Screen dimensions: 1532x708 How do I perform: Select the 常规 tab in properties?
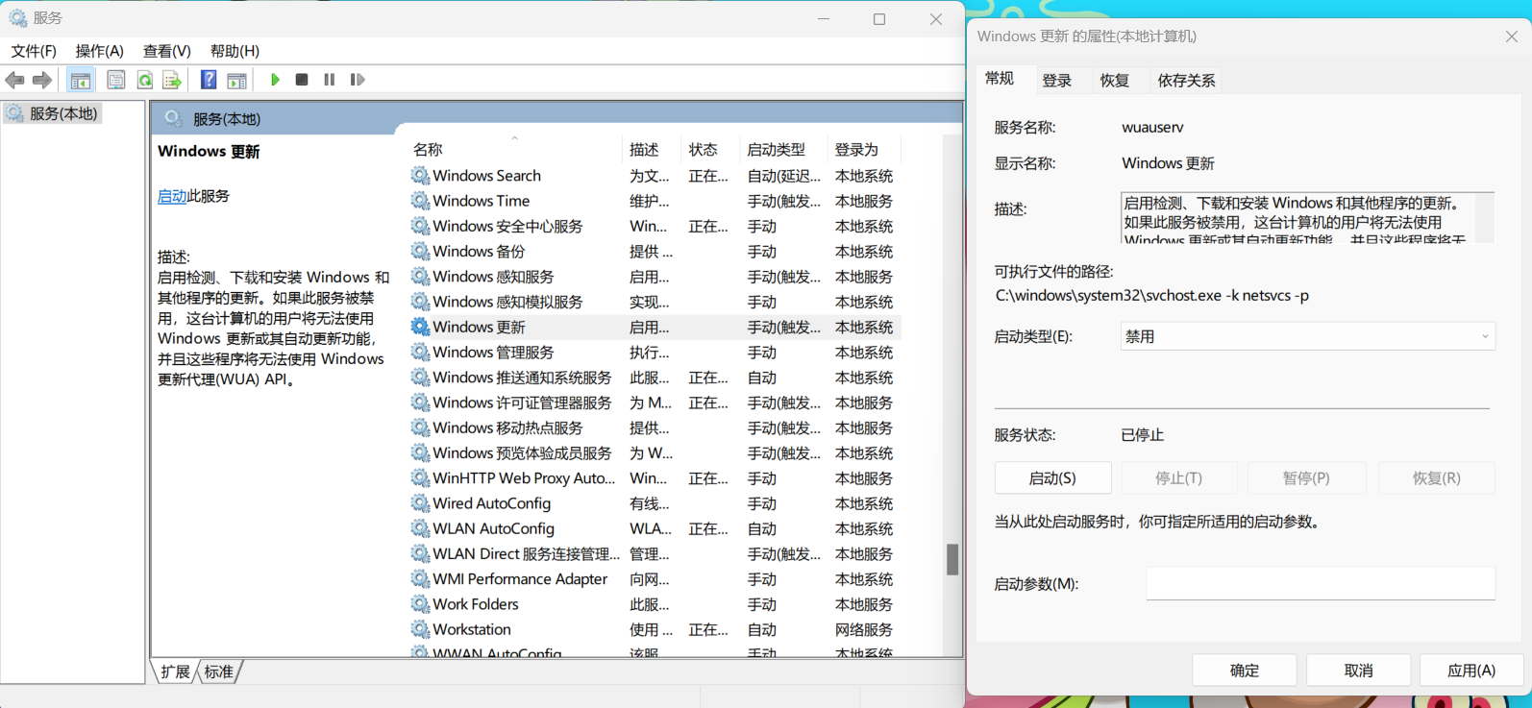click(x=1000, y=79)
